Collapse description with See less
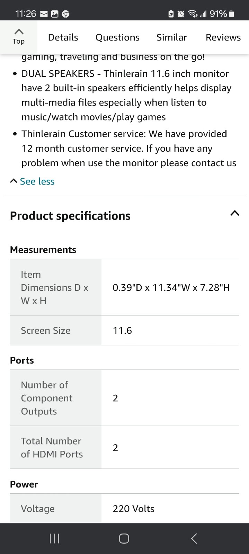 pos(33,181)
